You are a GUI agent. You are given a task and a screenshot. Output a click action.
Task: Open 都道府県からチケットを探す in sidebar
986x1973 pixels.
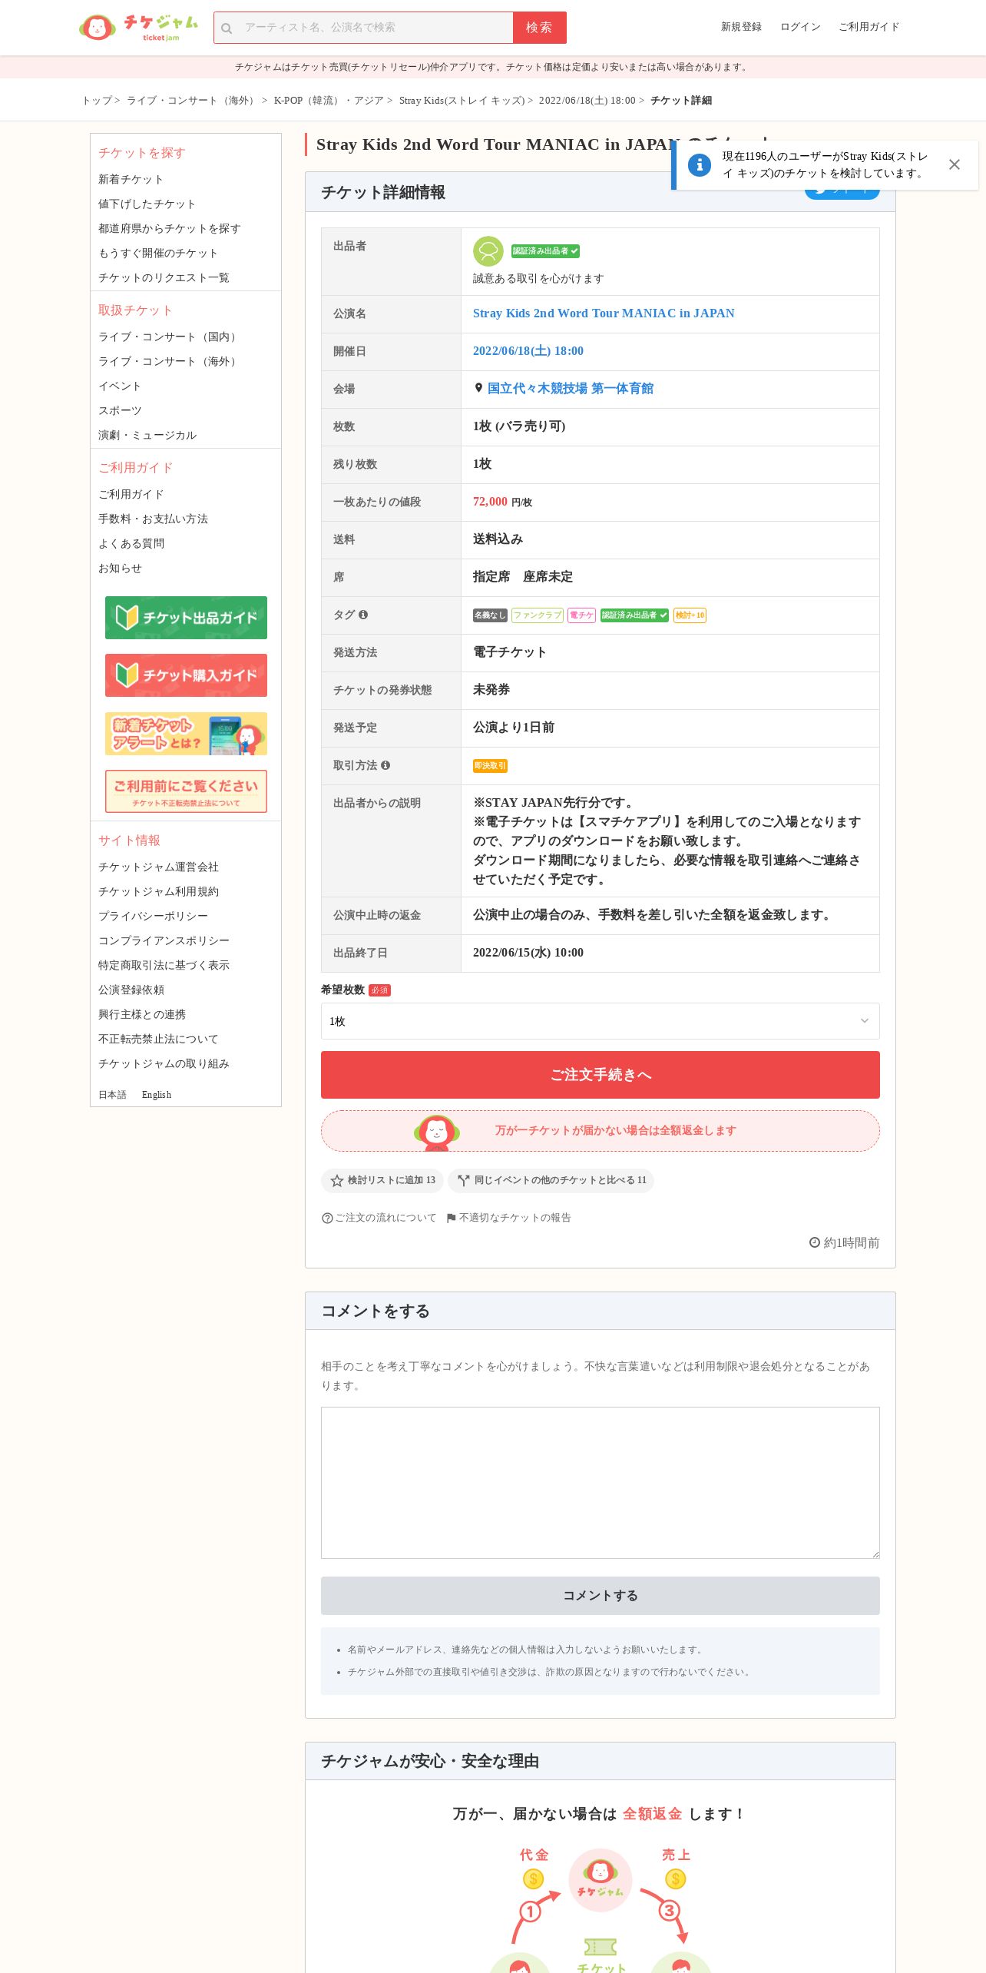click(x=169, y=229)
